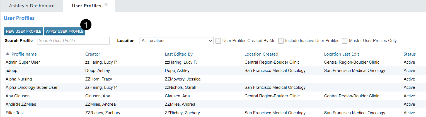The height and width of the screenshot is (117, 426).
Task: Select the User Profiles tab
Action: tap(86, 6)
